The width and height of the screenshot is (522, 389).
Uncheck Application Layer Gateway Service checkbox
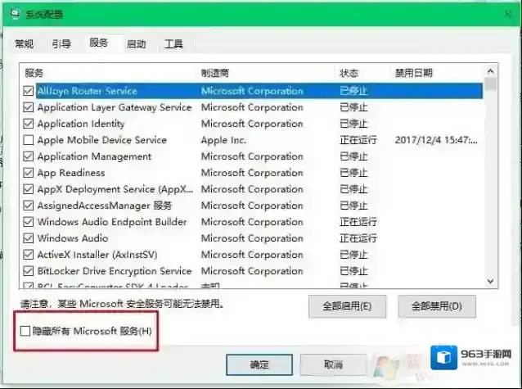coord(29,107)
